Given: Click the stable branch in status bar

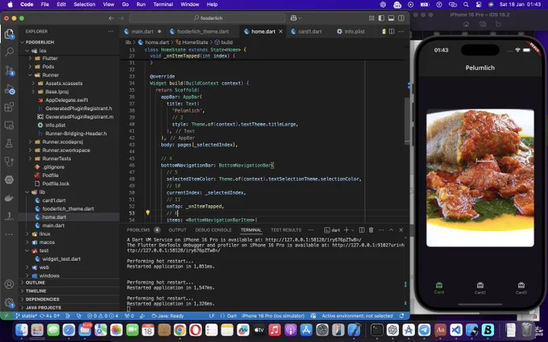Looking at the screenshot, I should [x=27, y=315].
